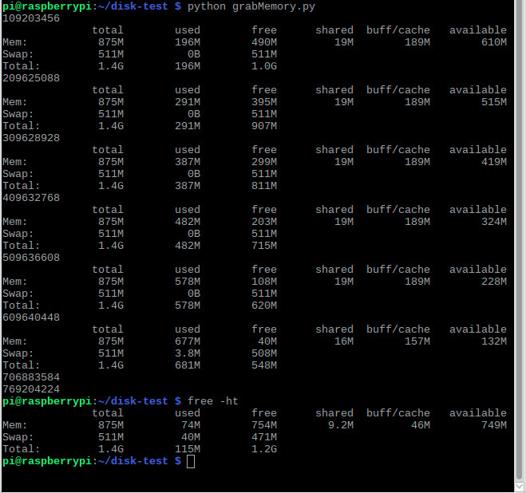The width and height of the screenshot is (526, 493).
Task: Click the 309628928 output number
Action: 31,138
